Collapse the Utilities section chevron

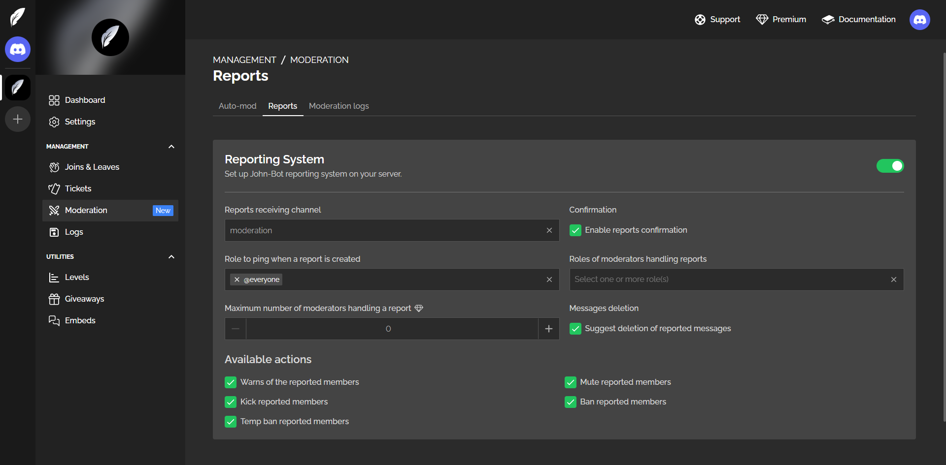coord(171,257)
